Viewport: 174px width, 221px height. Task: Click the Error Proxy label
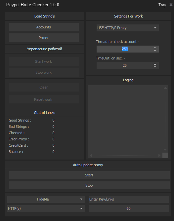(x=19, y=139)
